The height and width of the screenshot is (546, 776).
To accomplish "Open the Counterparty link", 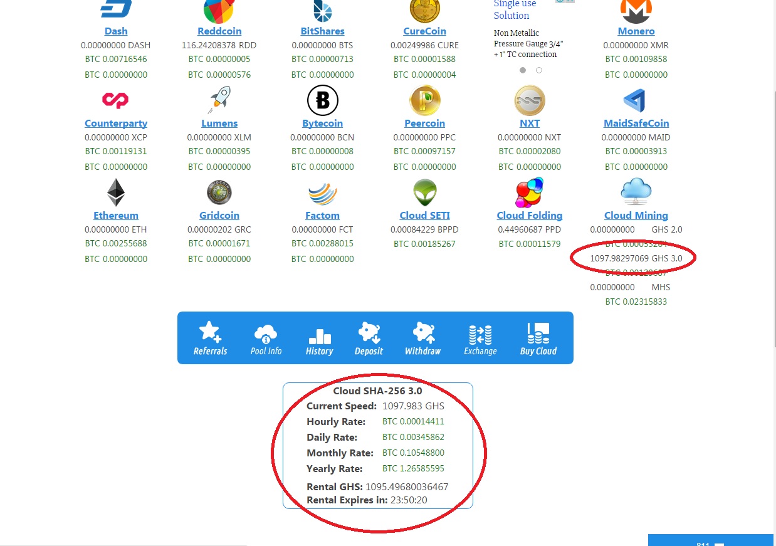I will [116, 123].
